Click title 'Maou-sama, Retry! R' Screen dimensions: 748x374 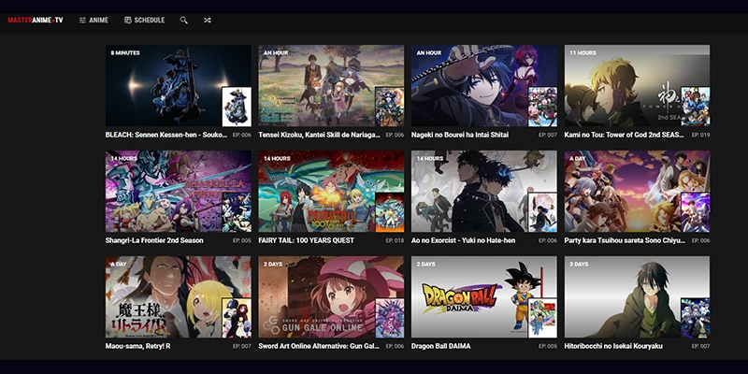coord(137,346)
